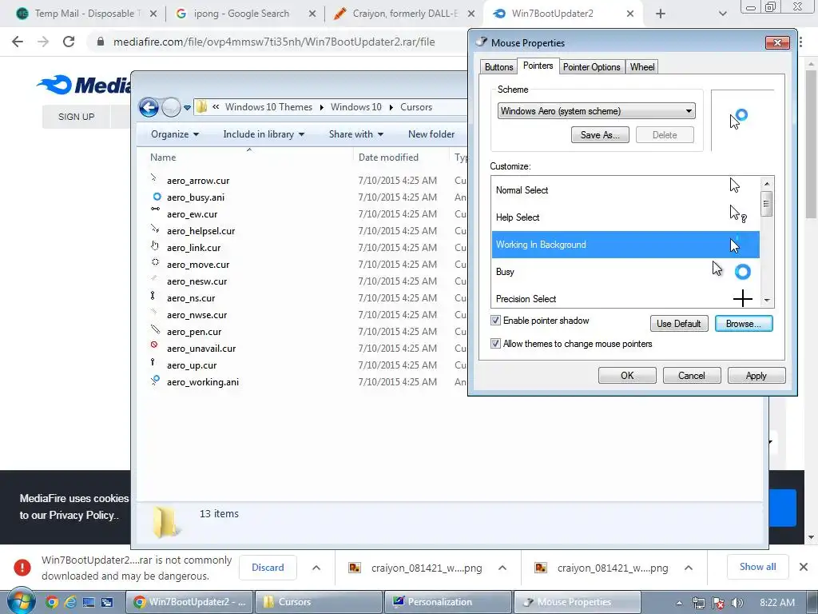
Task: Click OK in Mouse Properties
Action: point(627,376)
